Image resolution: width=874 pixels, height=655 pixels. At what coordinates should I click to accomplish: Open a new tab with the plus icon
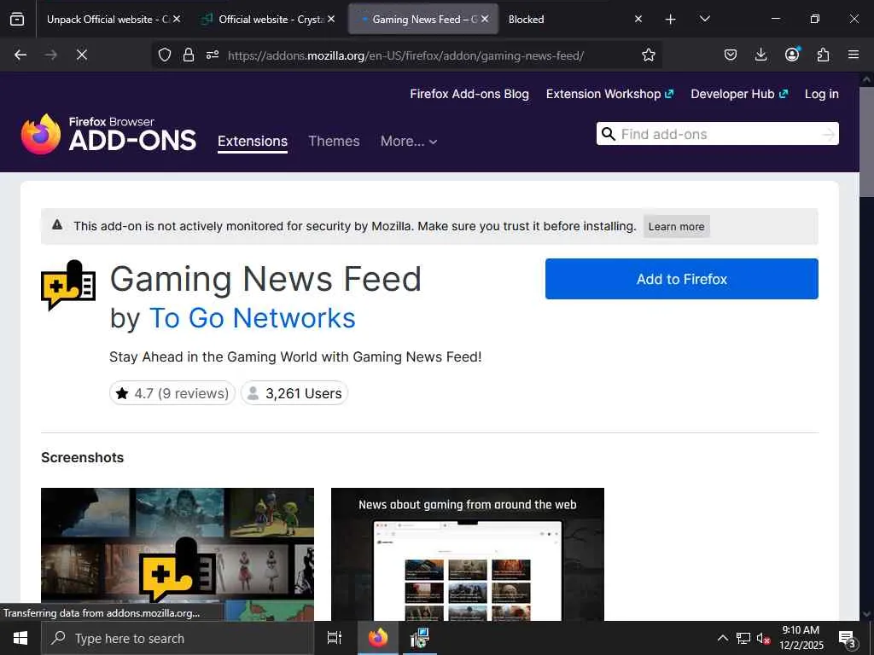click(671, 20)
